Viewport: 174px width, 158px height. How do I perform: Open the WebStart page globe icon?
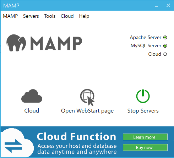tap(87, 97)
